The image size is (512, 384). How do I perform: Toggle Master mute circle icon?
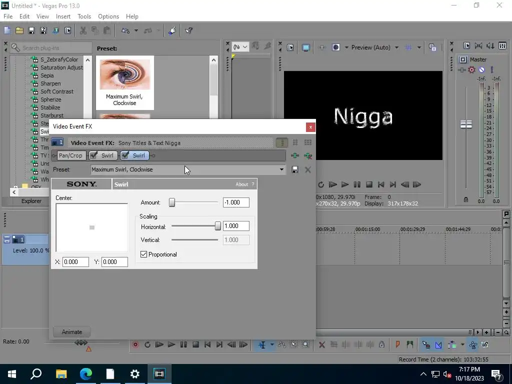coord(481,69)
